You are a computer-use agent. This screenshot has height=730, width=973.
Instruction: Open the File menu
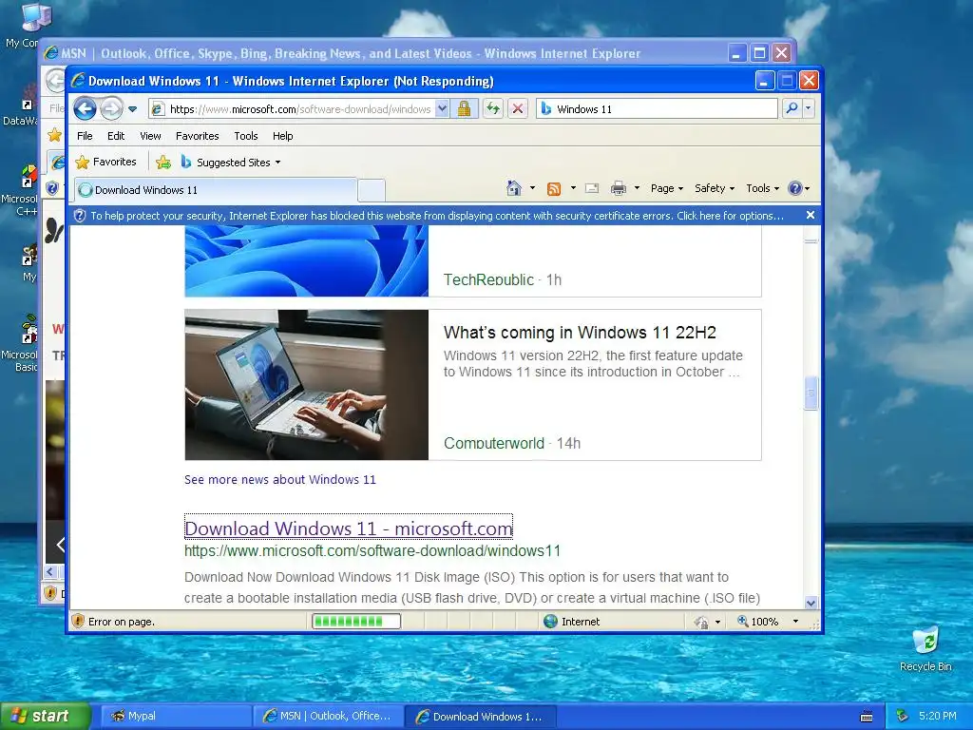tap(85, 136)
